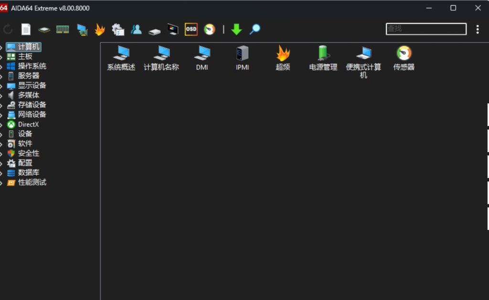
Task: Open the three-dot options menu
Action: [478, 29]
